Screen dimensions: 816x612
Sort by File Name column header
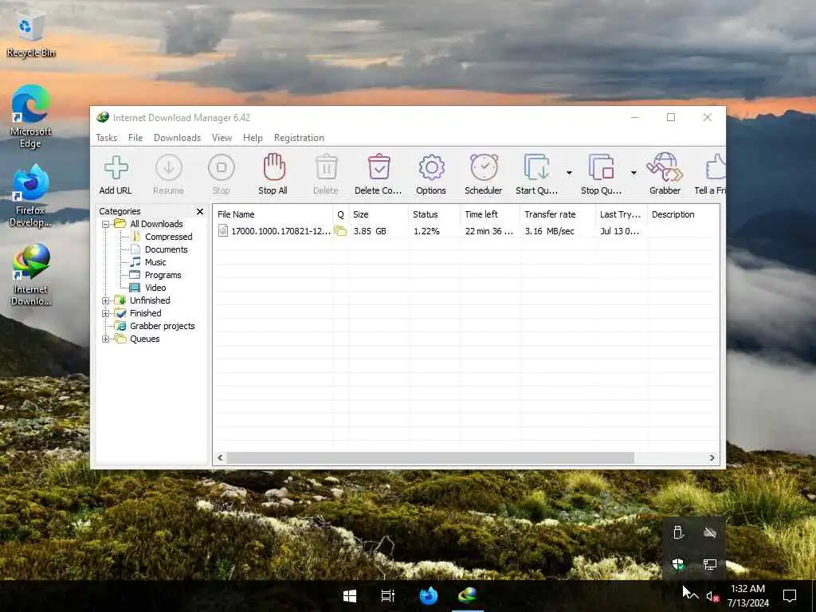pos(273,214)
